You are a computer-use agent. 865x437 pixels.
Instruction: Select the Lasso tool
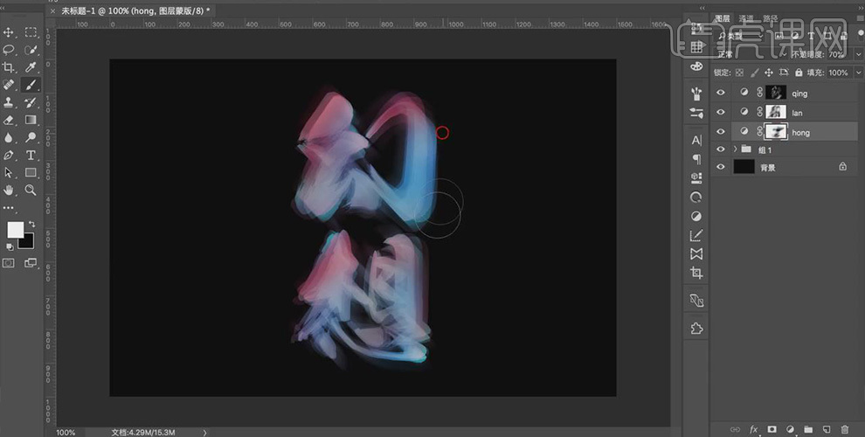(x=8, y=50)
